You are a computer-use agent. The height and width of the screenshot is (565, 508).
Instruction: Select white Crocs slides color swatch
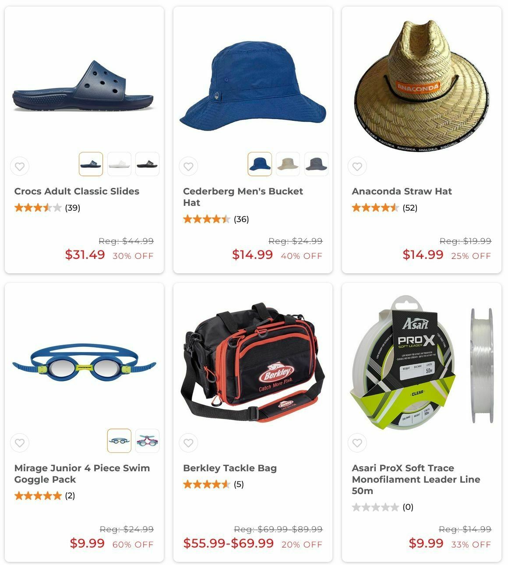119,164
